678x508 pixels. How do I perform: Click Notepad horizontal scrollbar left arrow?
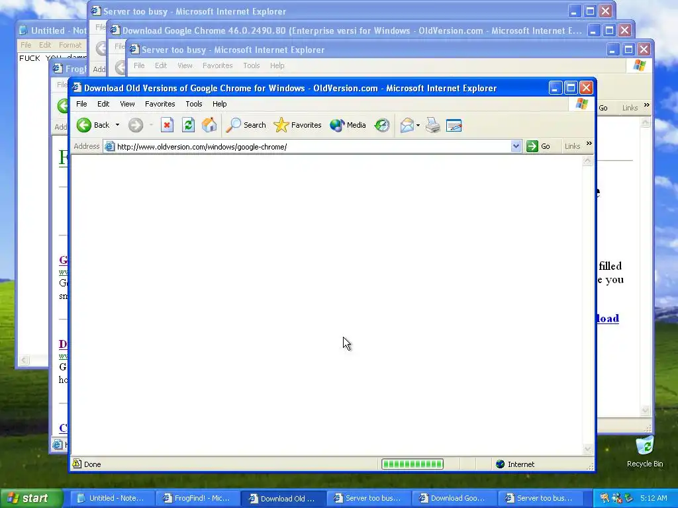click(x=24, y=360)
